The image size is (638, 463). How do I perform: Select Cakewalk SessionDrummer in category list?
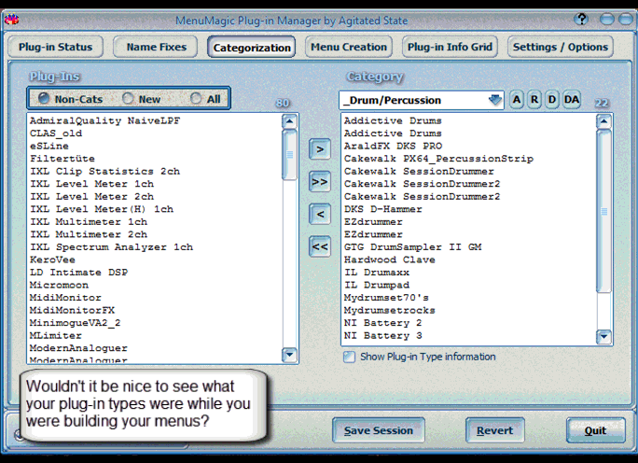coord(419,172)
